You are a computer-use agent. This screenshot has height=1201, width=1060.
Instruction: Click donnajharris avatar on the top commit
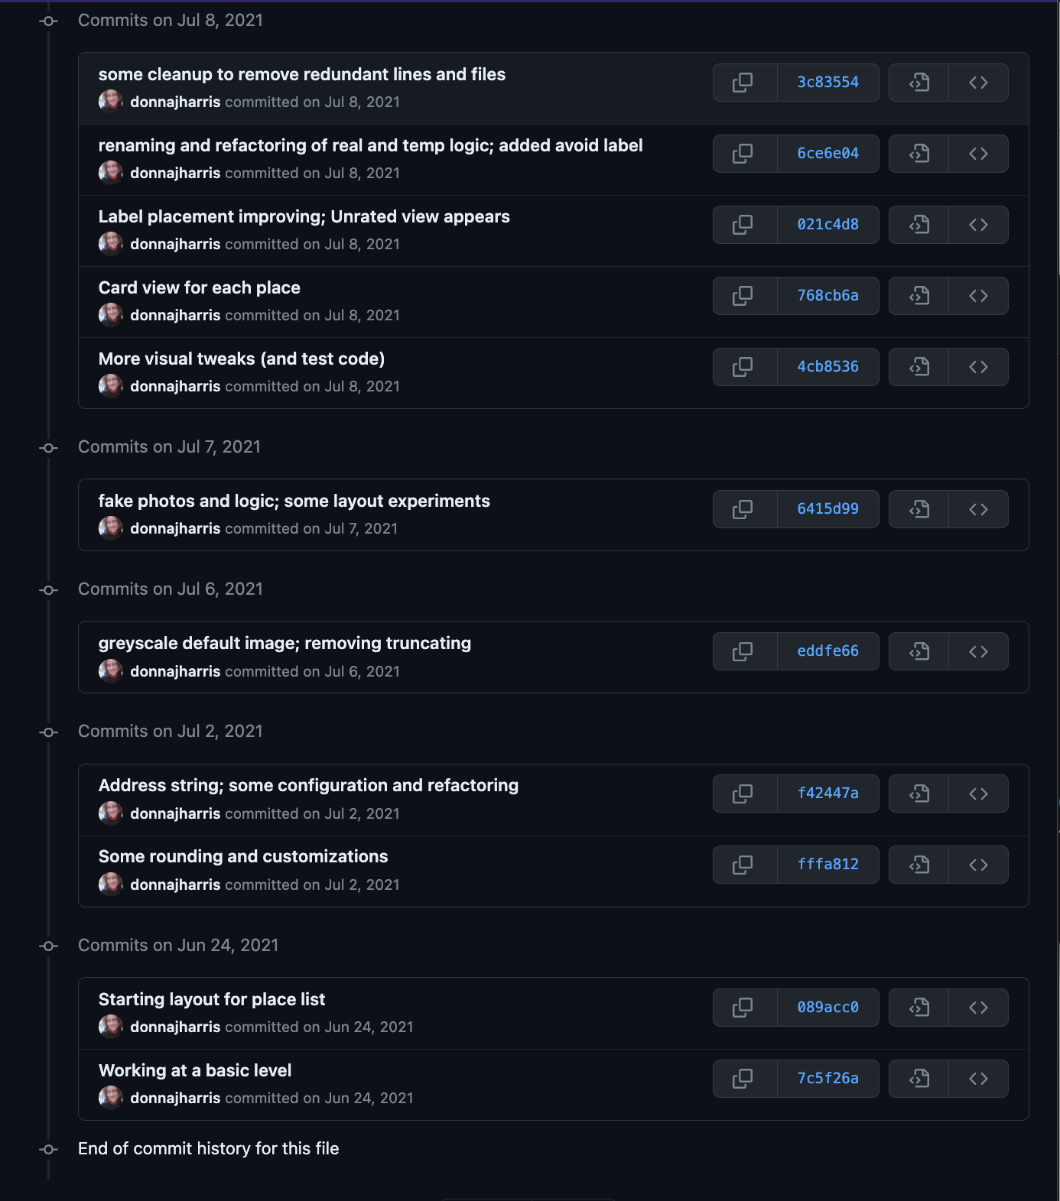point(111,100)
